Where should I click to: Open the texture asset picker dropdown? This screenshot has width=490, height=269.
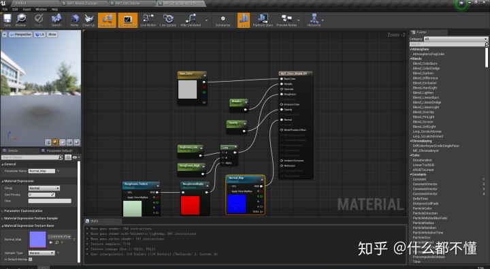pos(60,236)
